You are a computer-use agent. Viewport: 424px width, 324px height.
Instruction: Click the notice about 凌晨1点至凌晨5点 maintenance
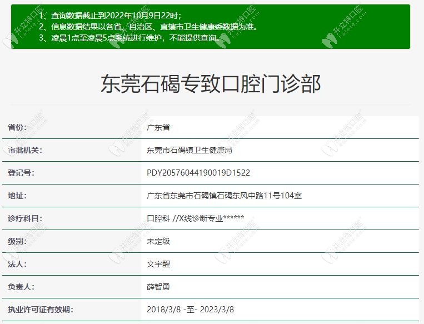[x=130, y=38]
